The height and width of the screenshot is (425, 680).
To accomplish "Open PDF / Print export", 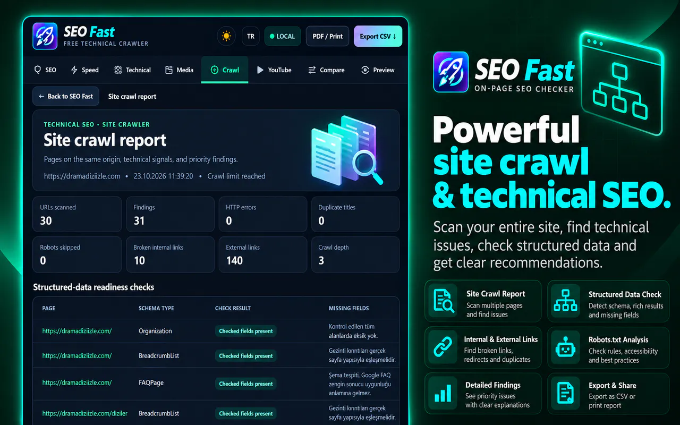I will pyautogui.click(x=328, y=36).
